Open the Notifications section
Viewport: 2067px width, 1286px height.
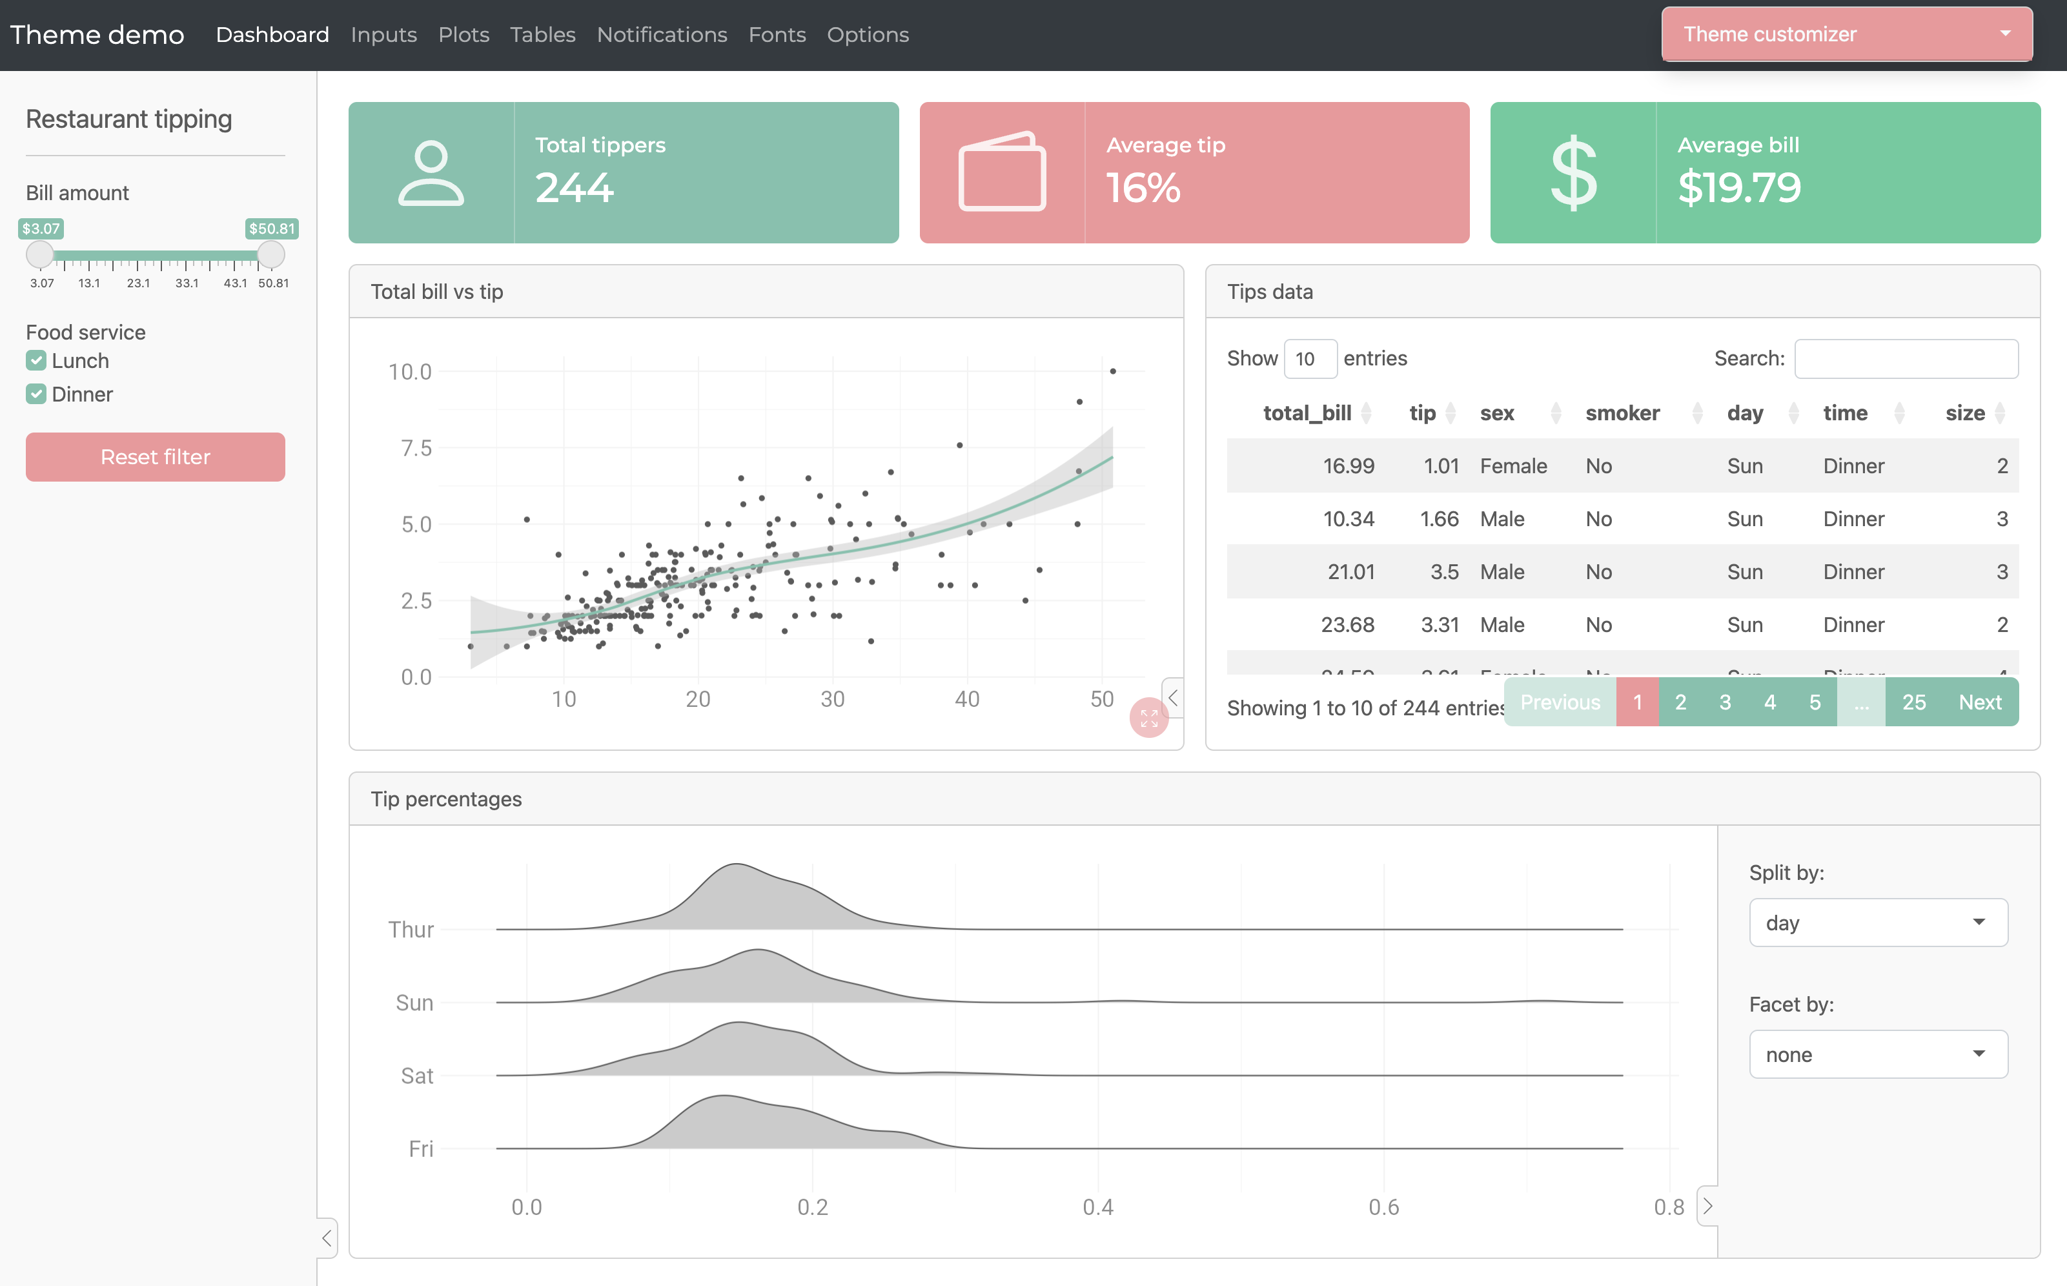[x=662, y=34]
